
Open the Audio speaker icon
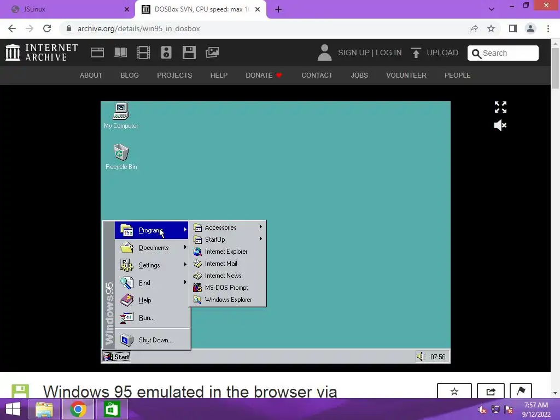coord(166,52)
